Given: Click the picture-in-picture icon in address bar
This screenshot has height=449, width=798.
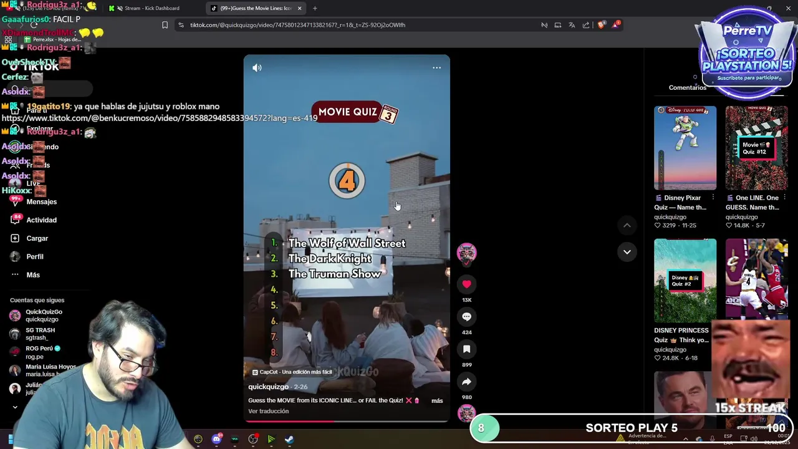Looking at the screenshot, I should coord(558,25).
